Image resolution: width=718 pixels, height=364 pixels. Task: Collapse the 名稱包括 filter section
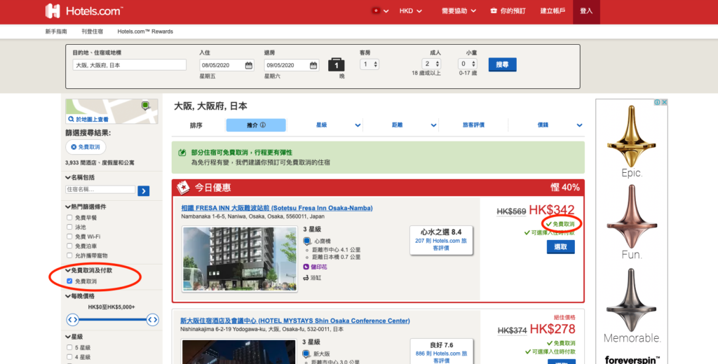coord(81,177)
